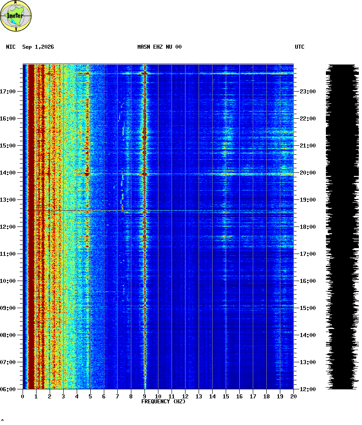Select the 14:00 local time tick
The image size is (362, 425).
[8, 173]
